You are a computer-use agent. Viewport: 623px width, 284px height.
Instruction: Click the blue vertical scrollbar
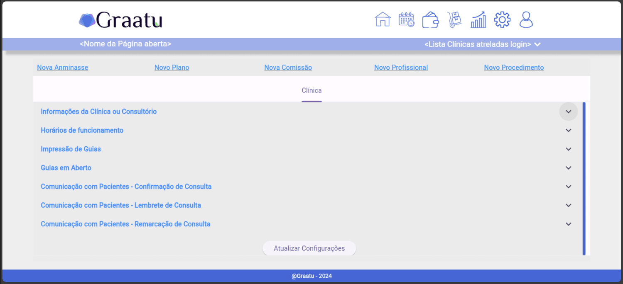coord(584,179)
